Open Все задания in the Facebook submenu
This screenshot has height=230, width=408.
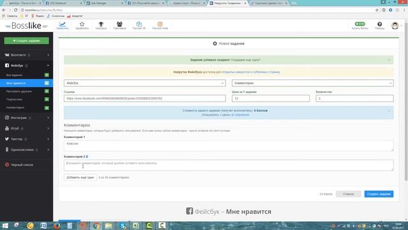click(14, 75)
